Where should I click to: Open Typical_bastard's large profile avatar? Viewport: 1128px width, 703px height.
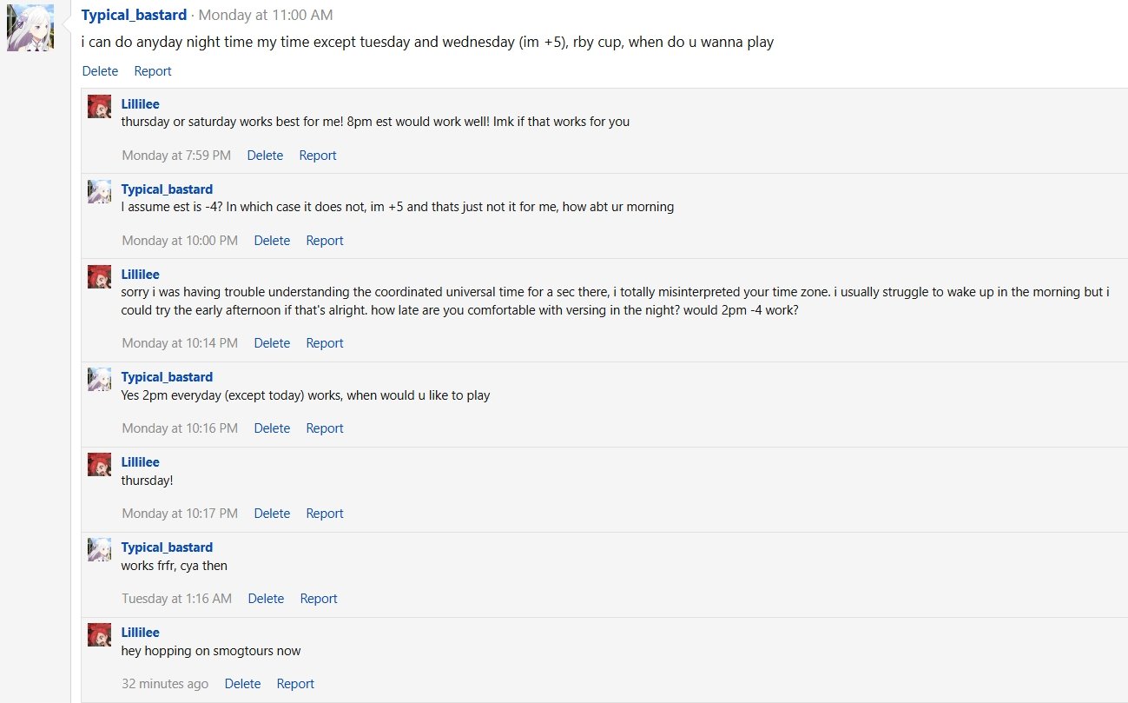[x=30, y=28]
